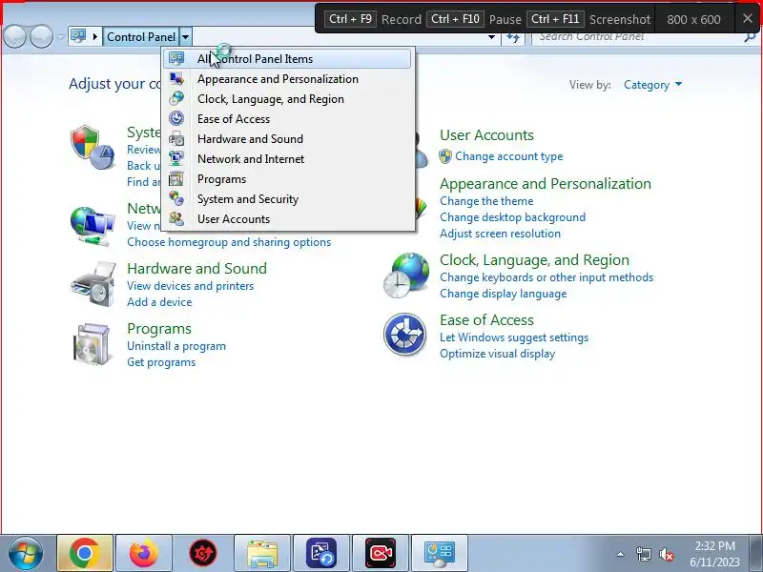Image resolution: width=763 pixels, height=572 pixels.
Task: Open Appearance and Personalization category heading
Action: click(x=546, y=184)
